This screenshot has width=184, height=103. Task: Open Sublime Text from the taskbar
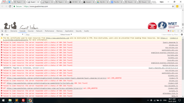17,100
